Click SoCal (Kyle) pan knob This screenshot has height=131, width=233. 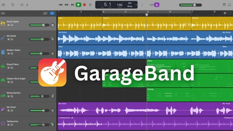click(52, 25)
